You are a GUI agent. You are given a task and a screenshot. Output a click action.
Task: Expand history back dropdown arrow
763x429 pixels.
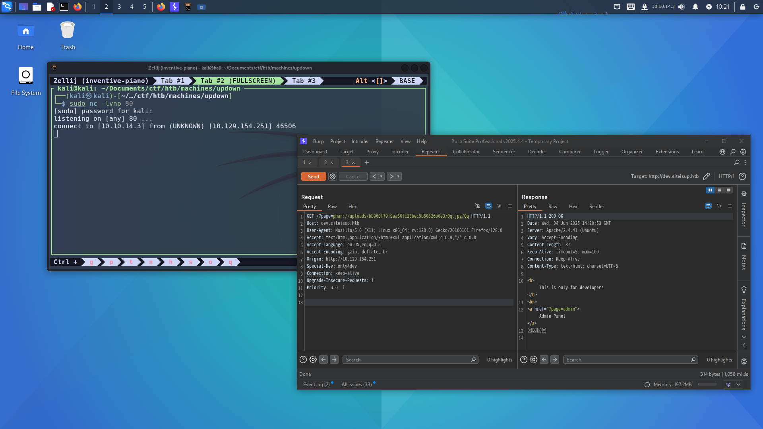tap(381, 176)
